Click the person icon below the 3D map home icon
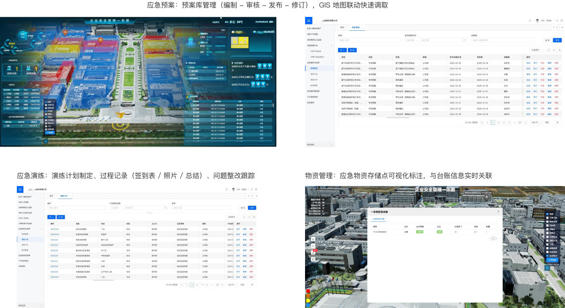Image resolution: width=565 pixels, height=308 pixels. click(x=313, y=246)
